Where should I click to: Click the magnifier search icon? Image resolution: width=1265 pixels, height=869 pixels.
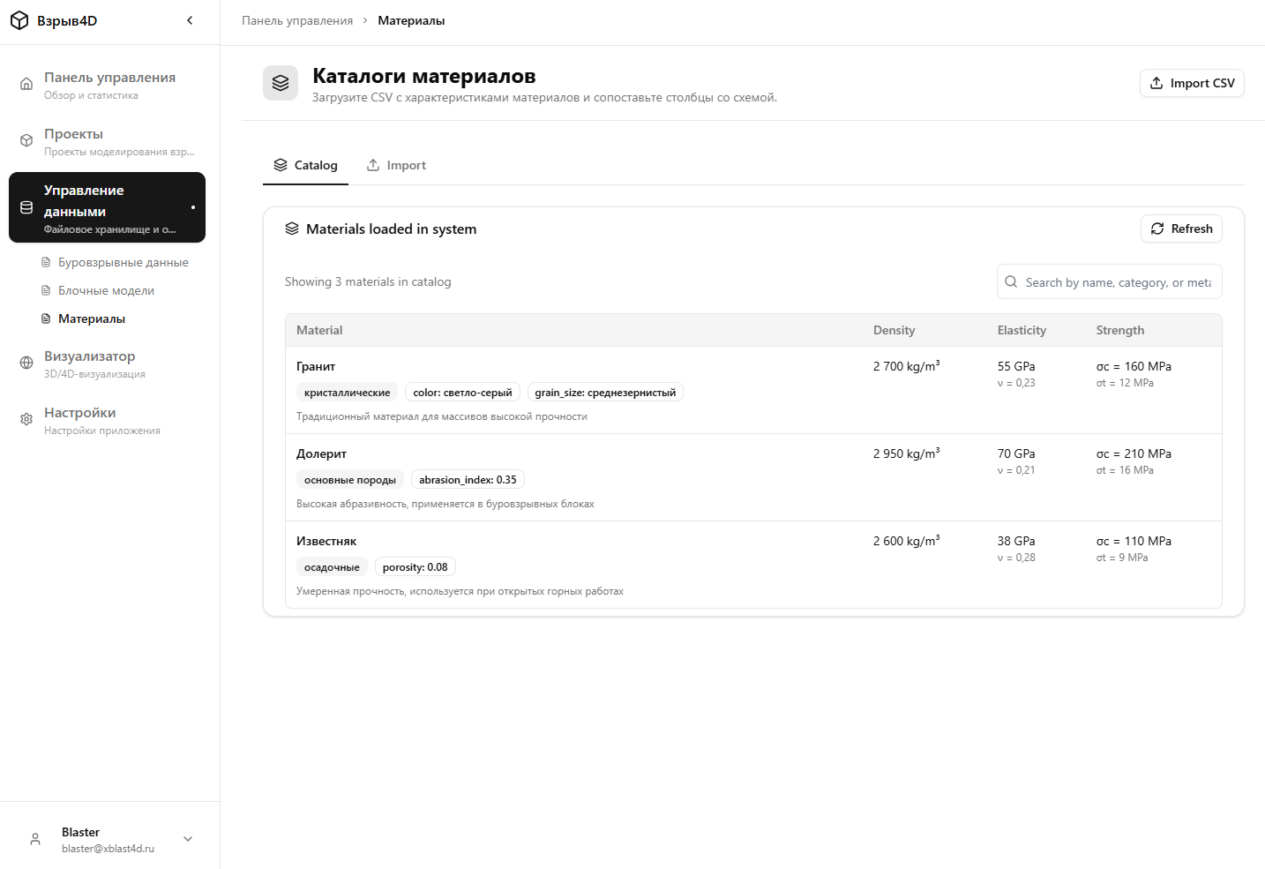[1011, 282]
